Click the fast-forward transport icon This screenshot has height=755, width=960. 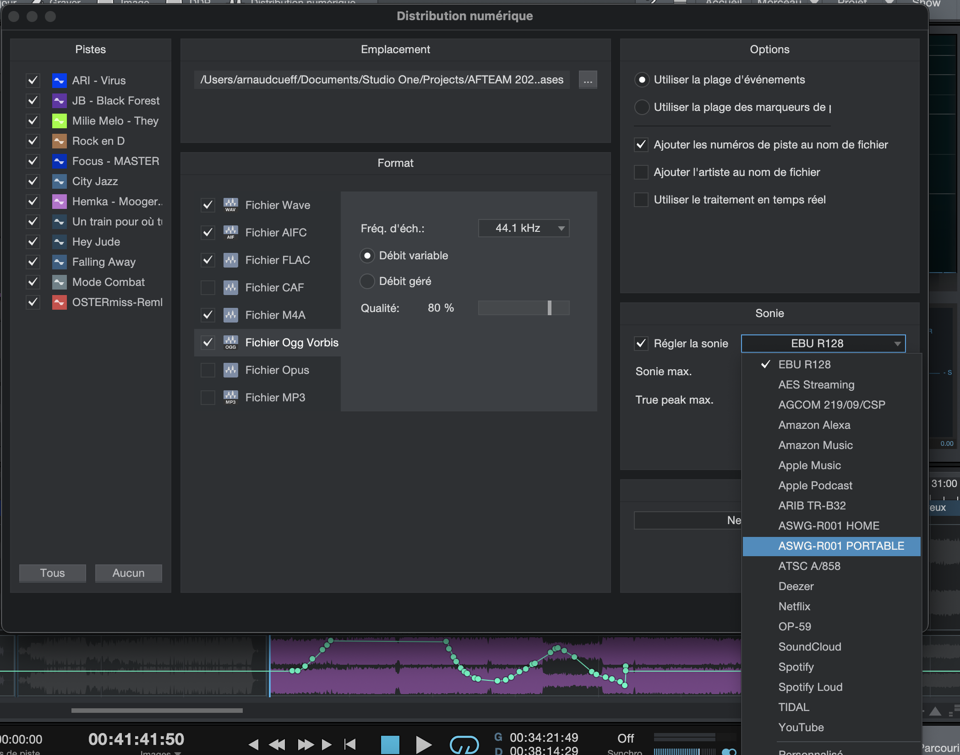tap(305, 744)
